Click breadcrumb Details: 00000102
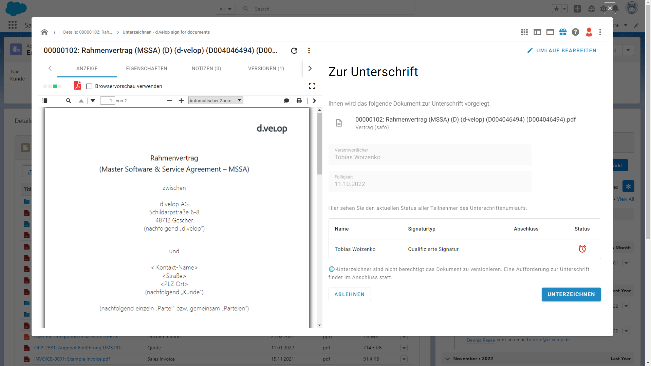This screenshot has height=366, width=651. click(x=88, y=32)
